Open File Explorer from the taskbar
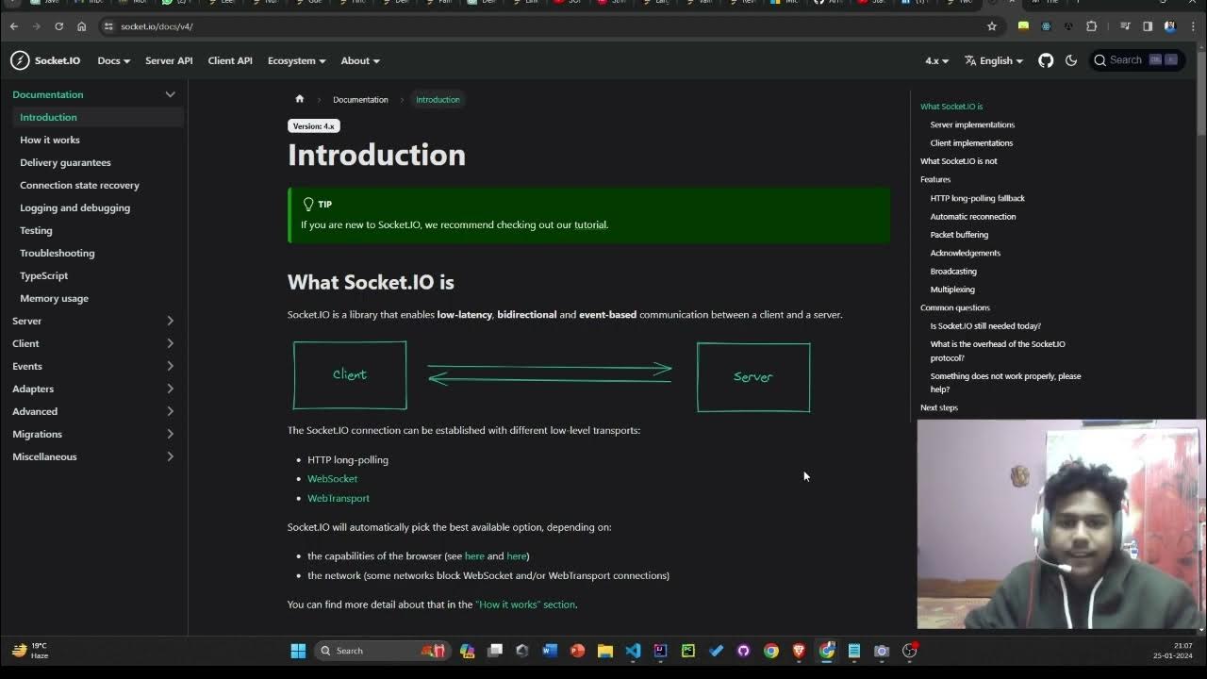Image resolution: width=1207 pixels, height=679 pixels. coord(605,651)
